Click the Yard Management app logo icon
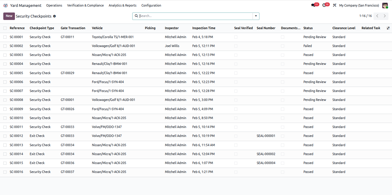Screen dimensions: 392x195 [6, 5]
